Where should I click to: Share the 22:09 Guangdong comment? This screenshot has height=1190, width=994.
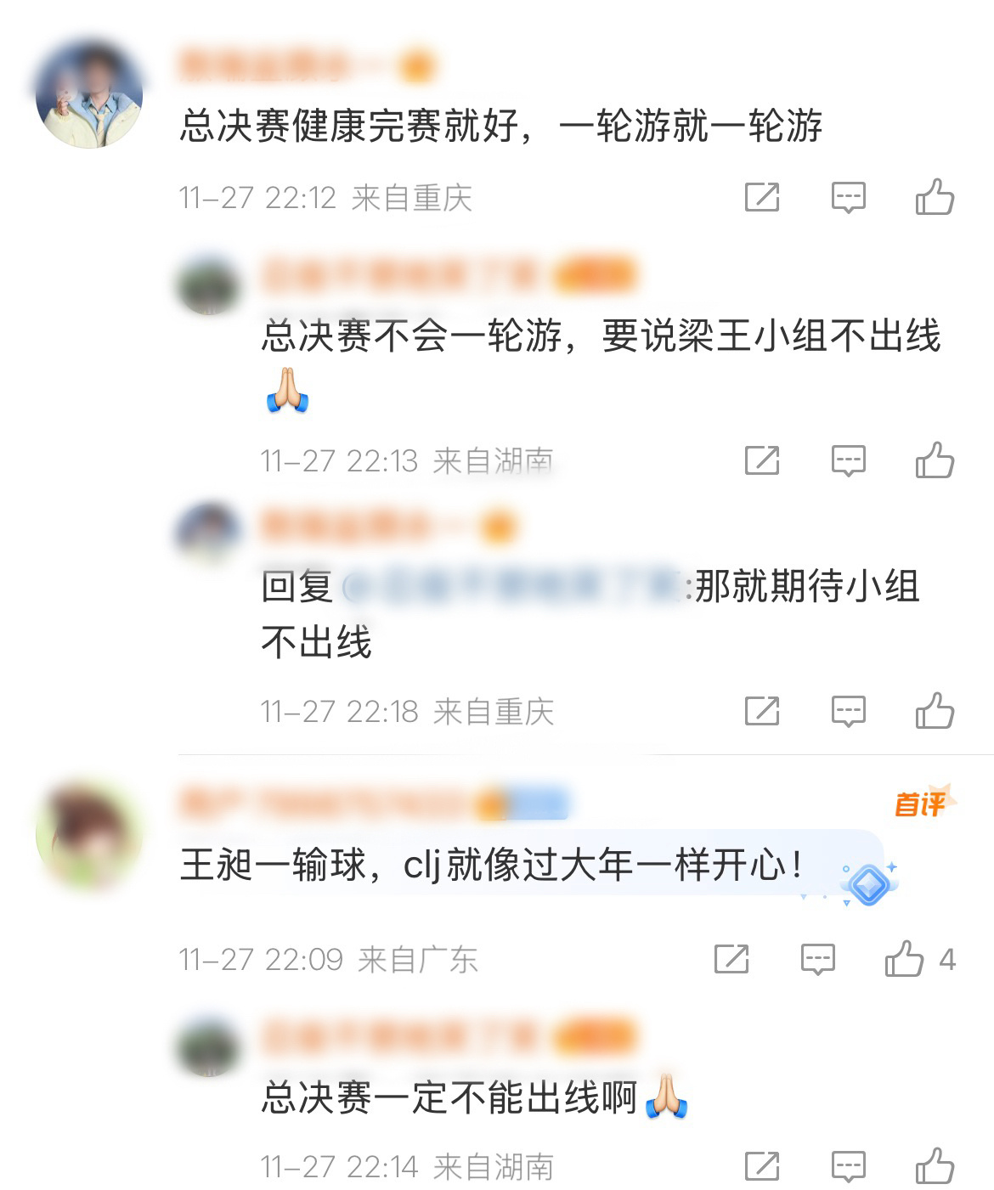[731, 959]
